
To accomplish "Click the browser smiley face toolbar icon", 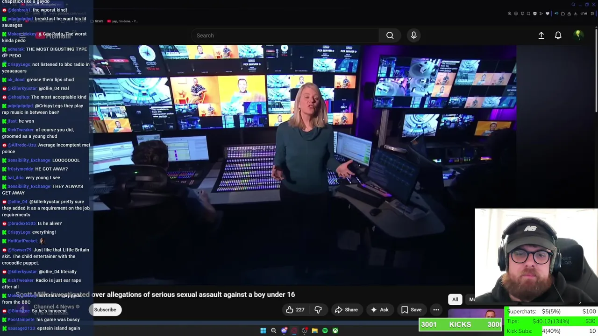I will (x=516, y=14).
